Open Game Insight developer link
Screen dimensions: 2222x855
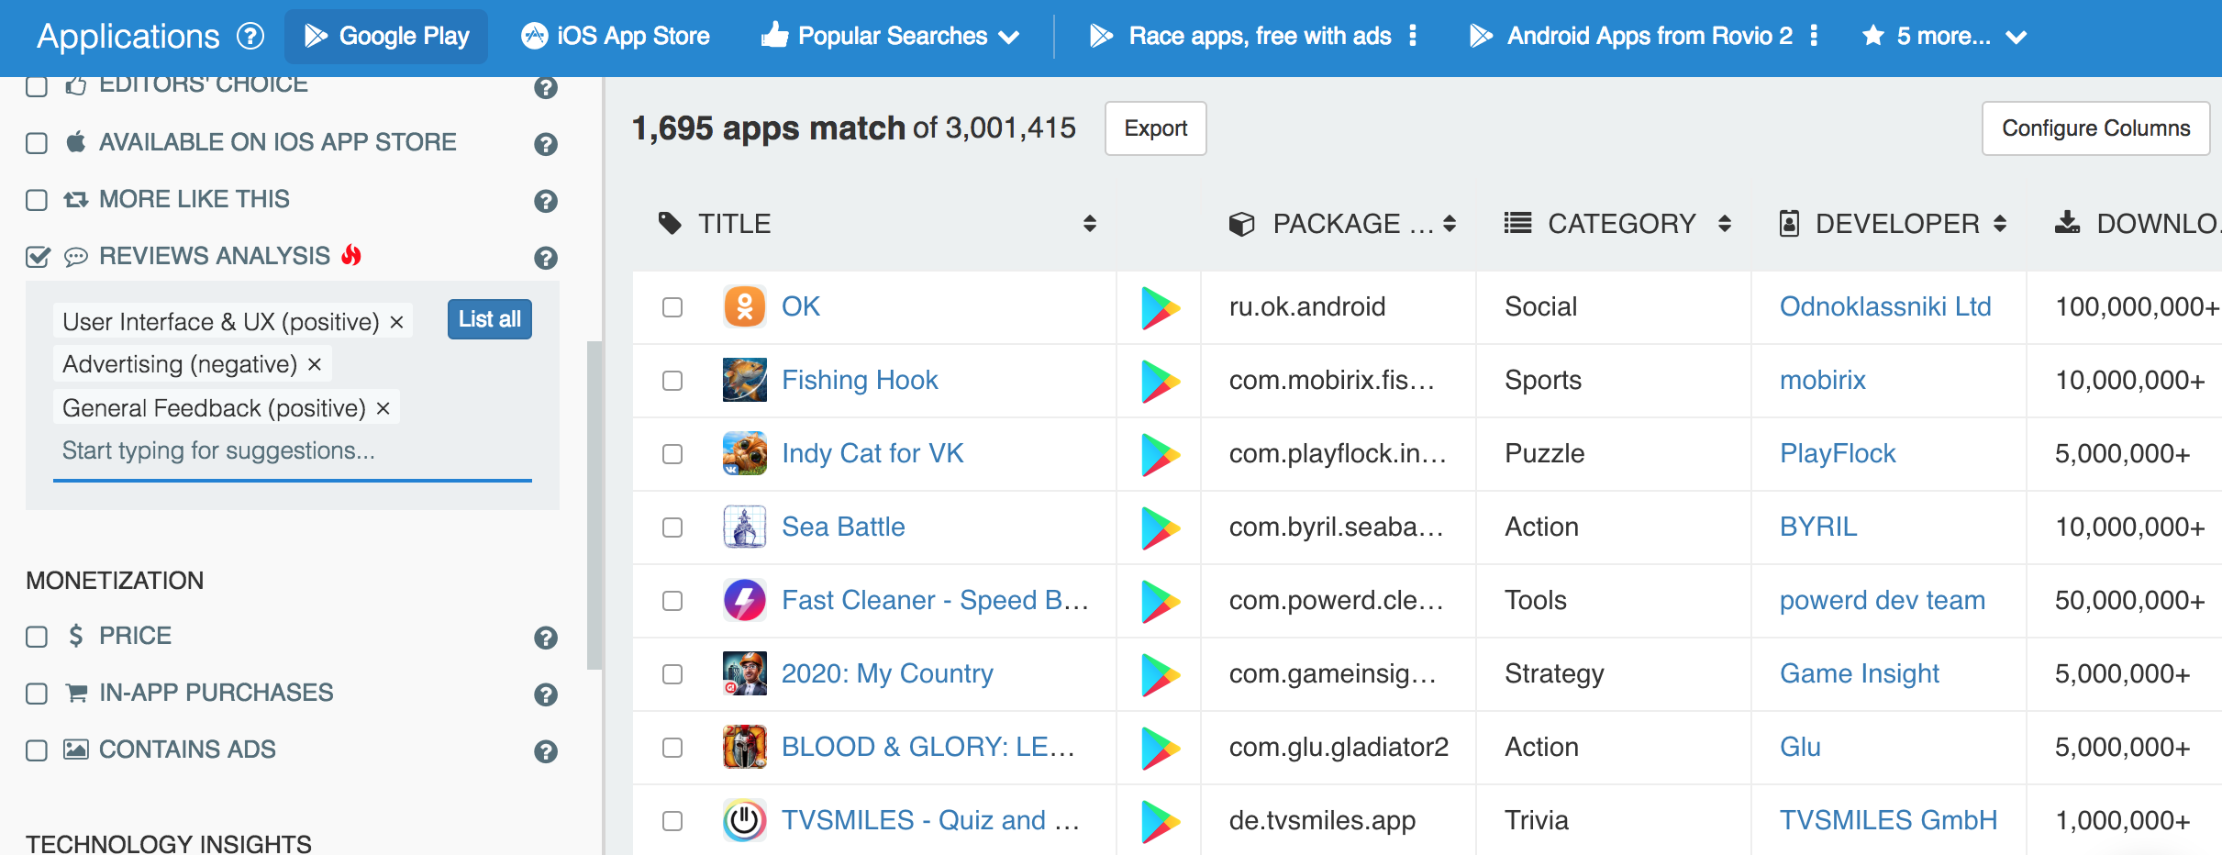(x=1860, y=673)
